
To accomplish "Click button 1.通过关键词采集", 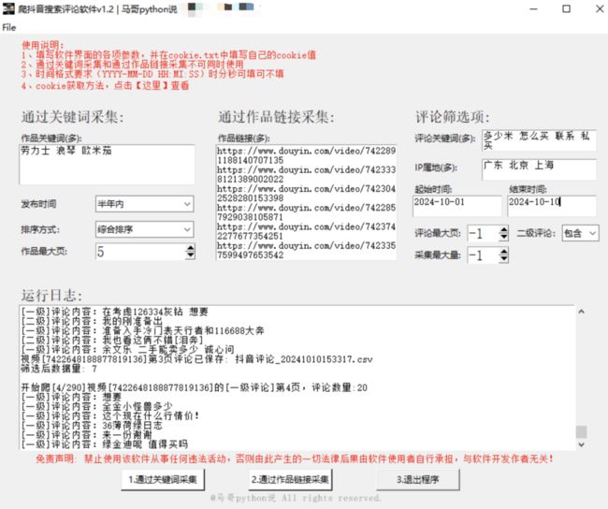I will click(x=163, y=479).
